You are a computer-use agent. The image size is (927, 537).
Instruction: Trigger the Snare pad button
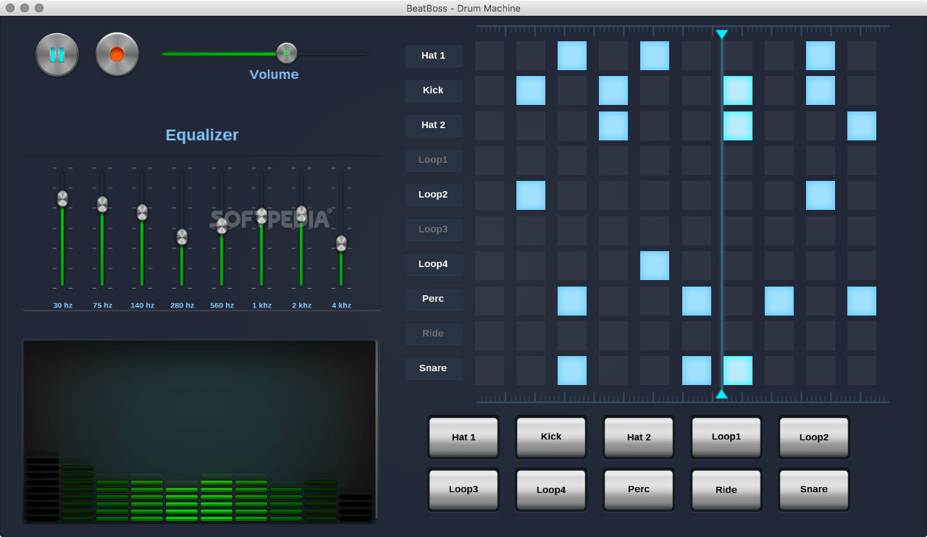[x=813, y=489]
